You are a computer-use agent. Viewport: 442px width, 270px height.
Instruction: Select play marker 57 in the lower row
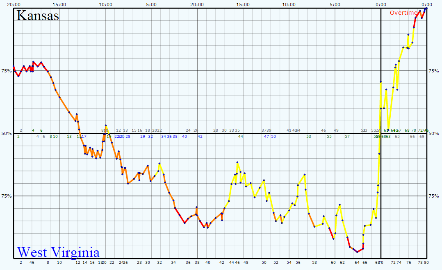click(347, 137)
